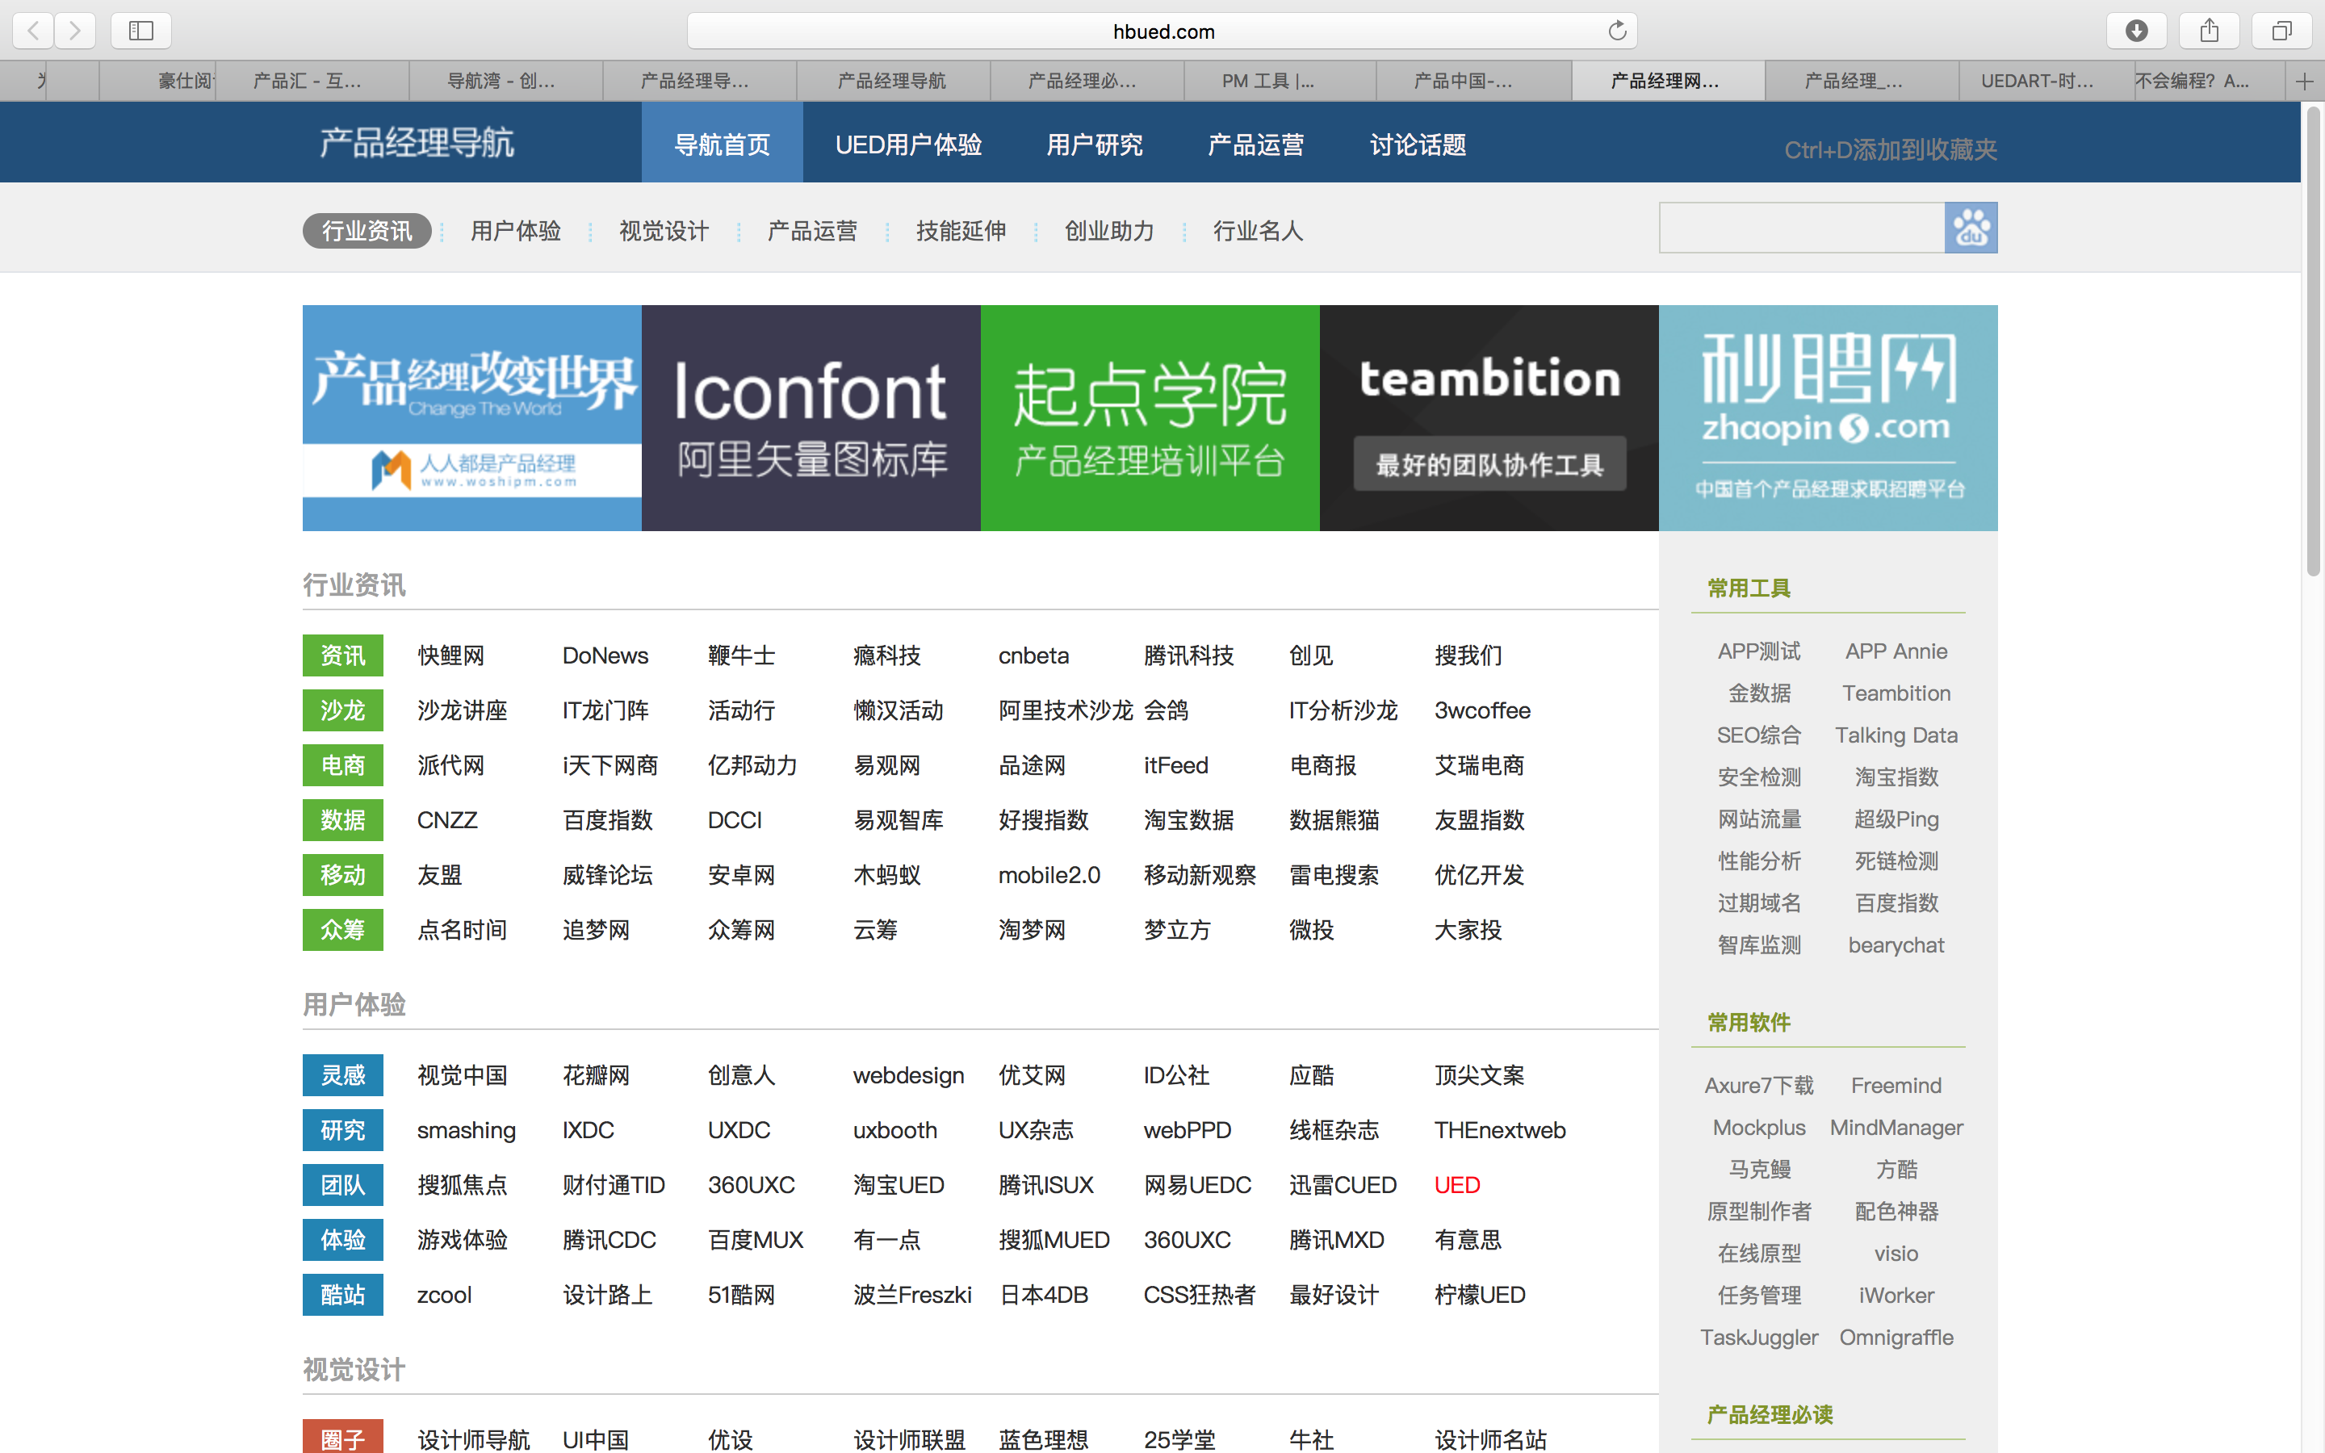Open the UED用户体验 nav menu item

pos(908,144)
